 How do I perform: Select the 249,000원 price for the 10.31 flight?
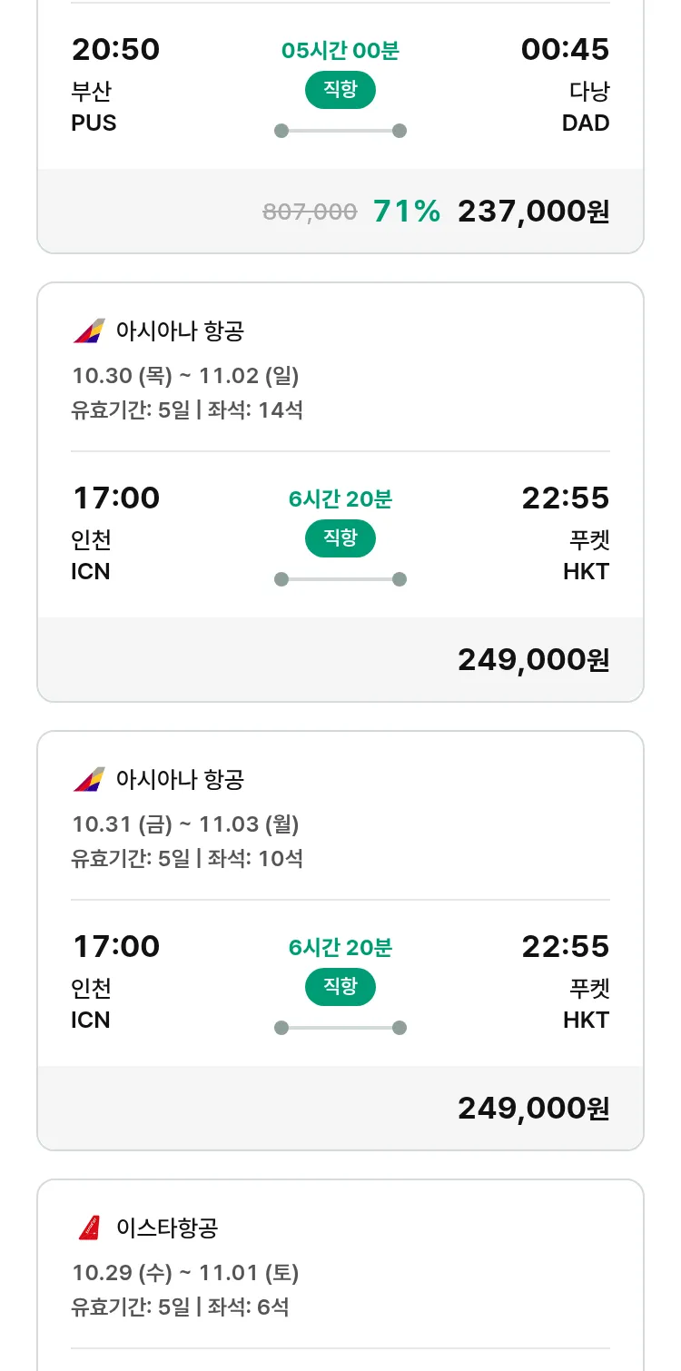(533, 1109)
